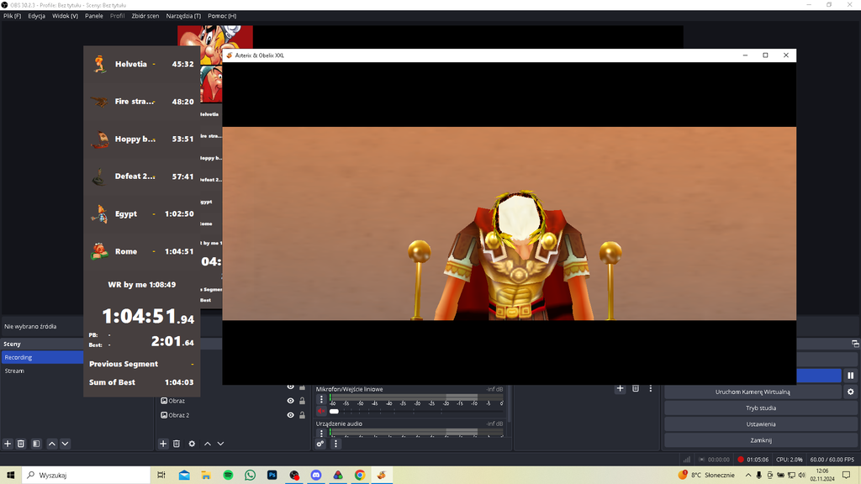Open Narzędzia menu

[x=183, y=16]
